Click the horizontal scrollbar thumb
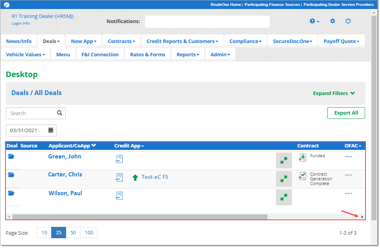This screenshot has width=380, height=248. point(140,217)
